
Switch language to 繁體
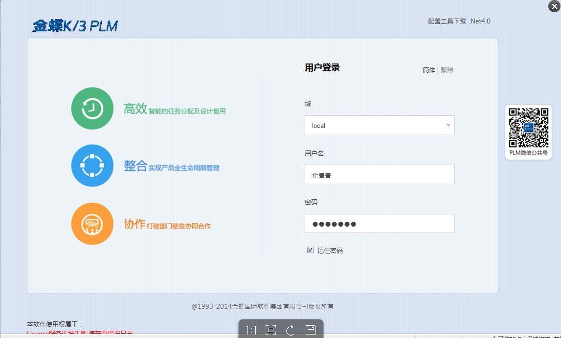(447, 70)
